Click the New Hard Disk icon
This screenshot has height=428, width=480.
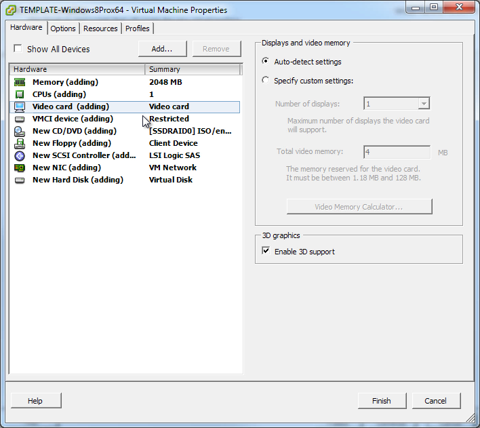pyautogui.click(x=20, y=180)
